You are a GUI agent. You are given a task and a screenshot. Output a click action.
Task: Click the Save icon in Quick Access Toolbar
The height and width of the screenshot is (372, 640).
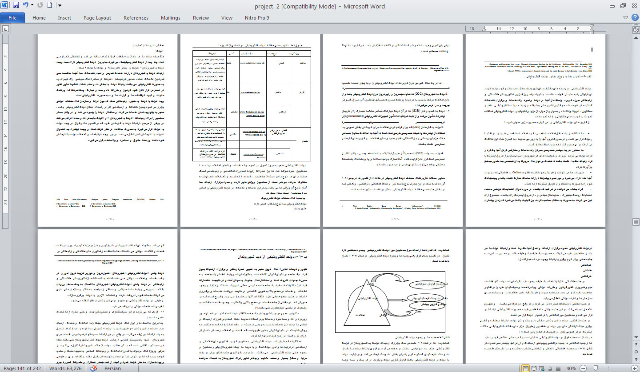(x=16, y=6)
